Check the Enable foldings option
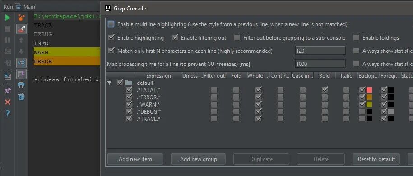This screenshot has height=176, width=413. click(357, 37)
